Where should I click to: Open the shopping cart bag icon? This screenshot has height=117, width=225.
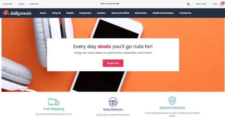coord(222,4)
